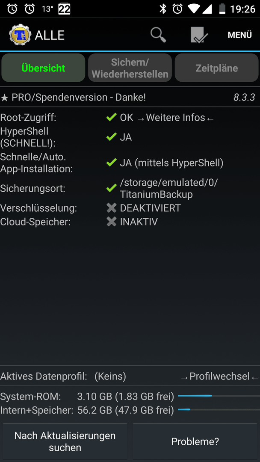Open the Profilwechsel link
This screenshot has height=462, width=260.
219,376
